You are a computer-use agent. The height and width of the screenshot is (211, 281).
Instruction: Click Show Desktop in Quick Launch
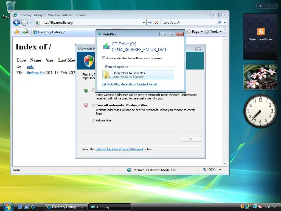click(x=20, y=207)
